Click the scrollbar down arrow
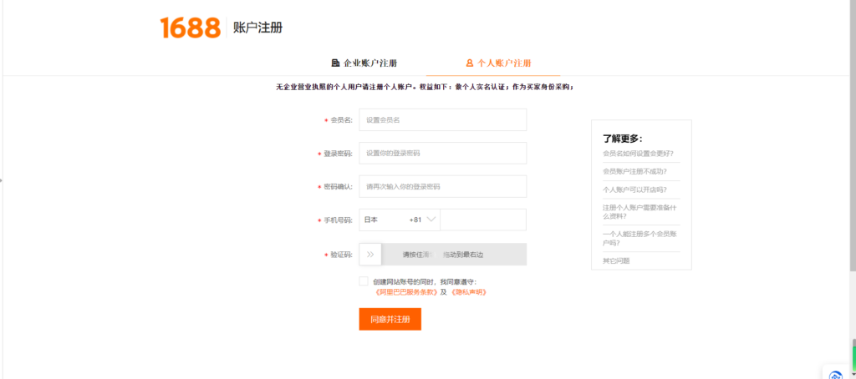Viewport: 856px width, 379px height. tap(853, 374)
